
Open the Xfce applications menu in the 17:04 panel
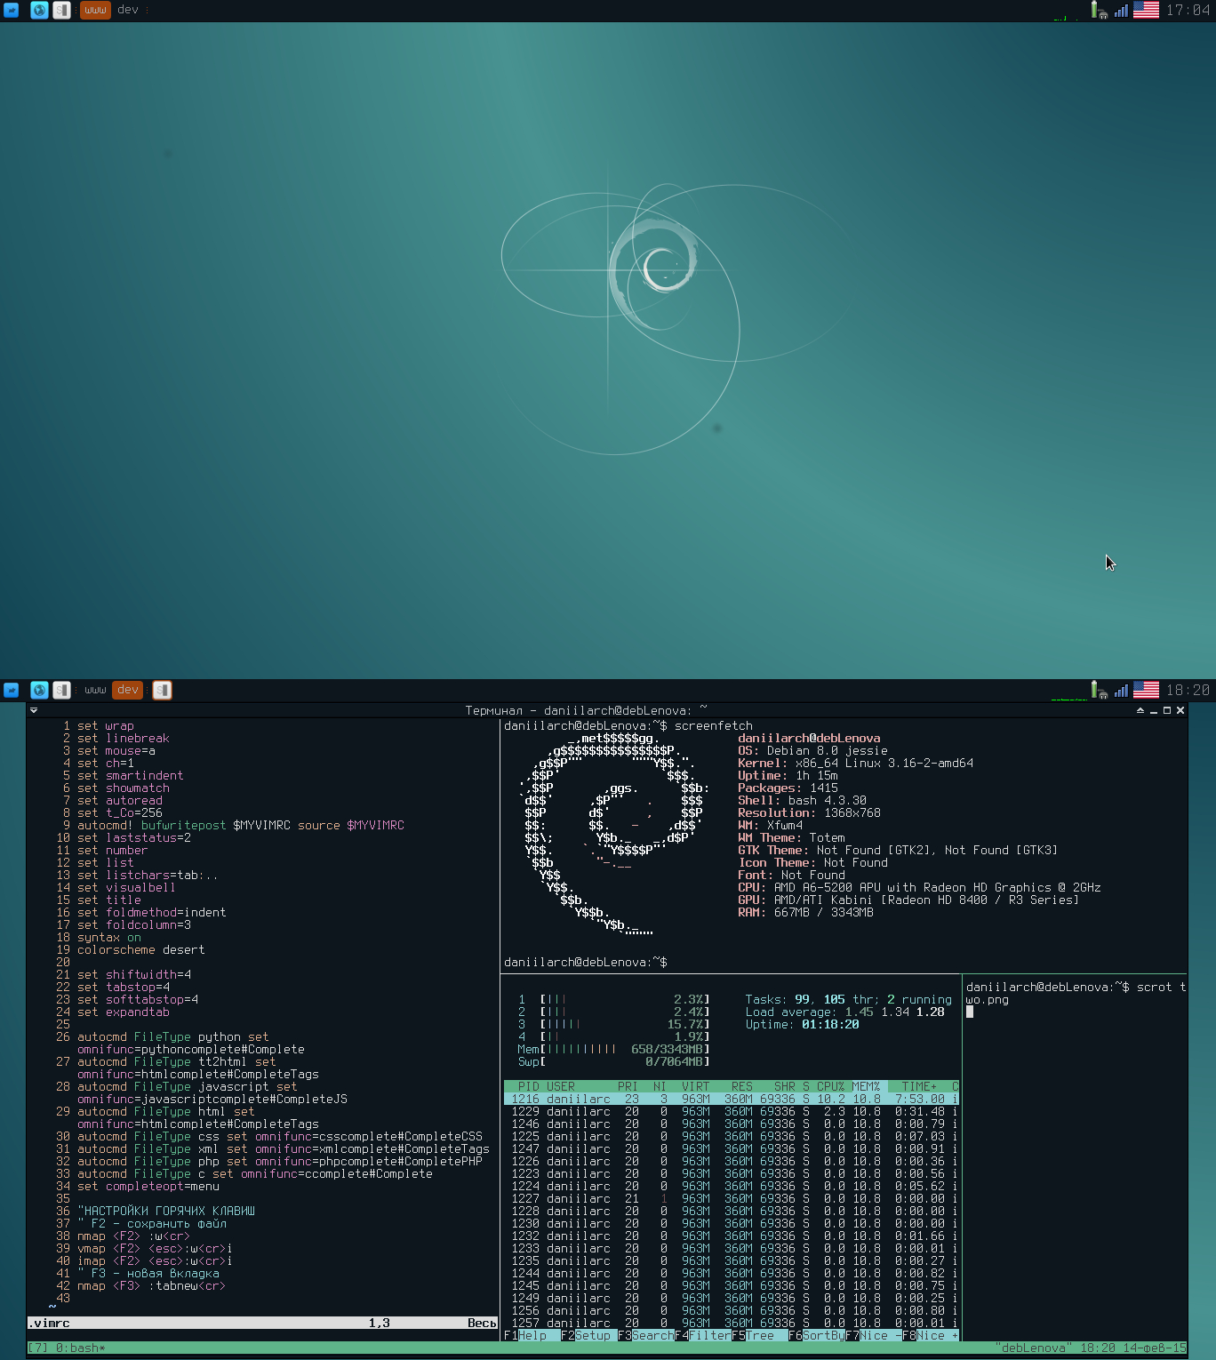[x=11, y=10]
